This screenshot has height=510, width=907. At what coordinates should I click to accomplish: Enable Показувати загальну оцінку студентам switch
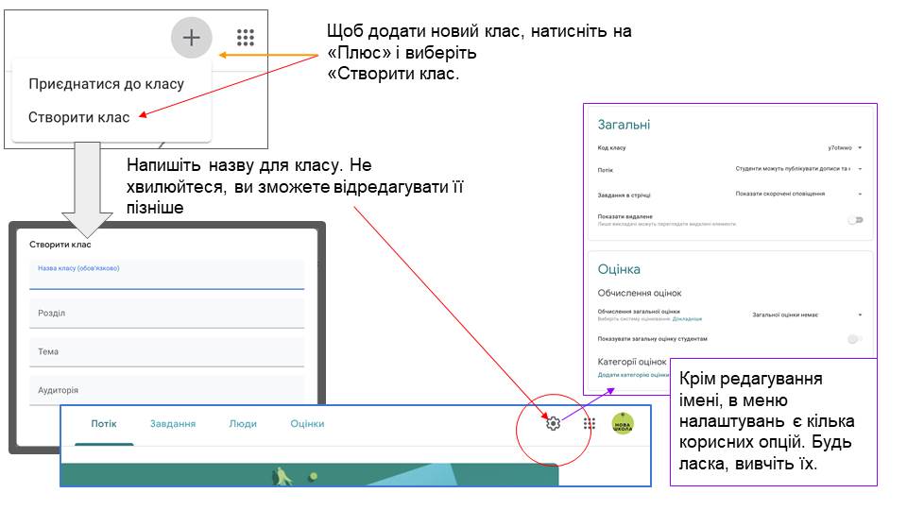(855, 338)
